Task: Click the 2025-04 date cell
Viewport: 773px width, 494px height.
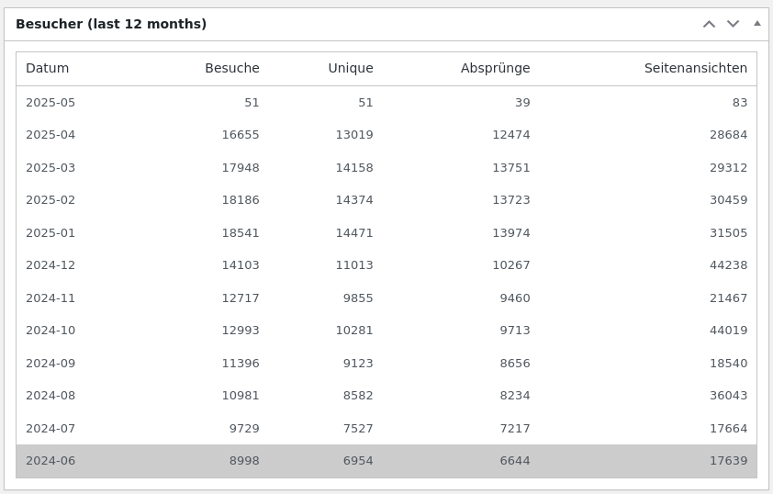Action: [50, 135]
